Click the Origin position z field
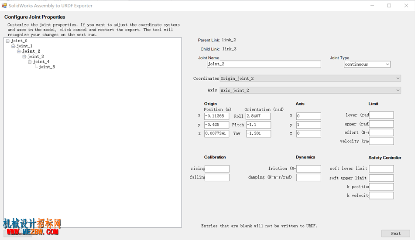Image resolution: width=415 pixels, height=240 pixels. (216, 133)
